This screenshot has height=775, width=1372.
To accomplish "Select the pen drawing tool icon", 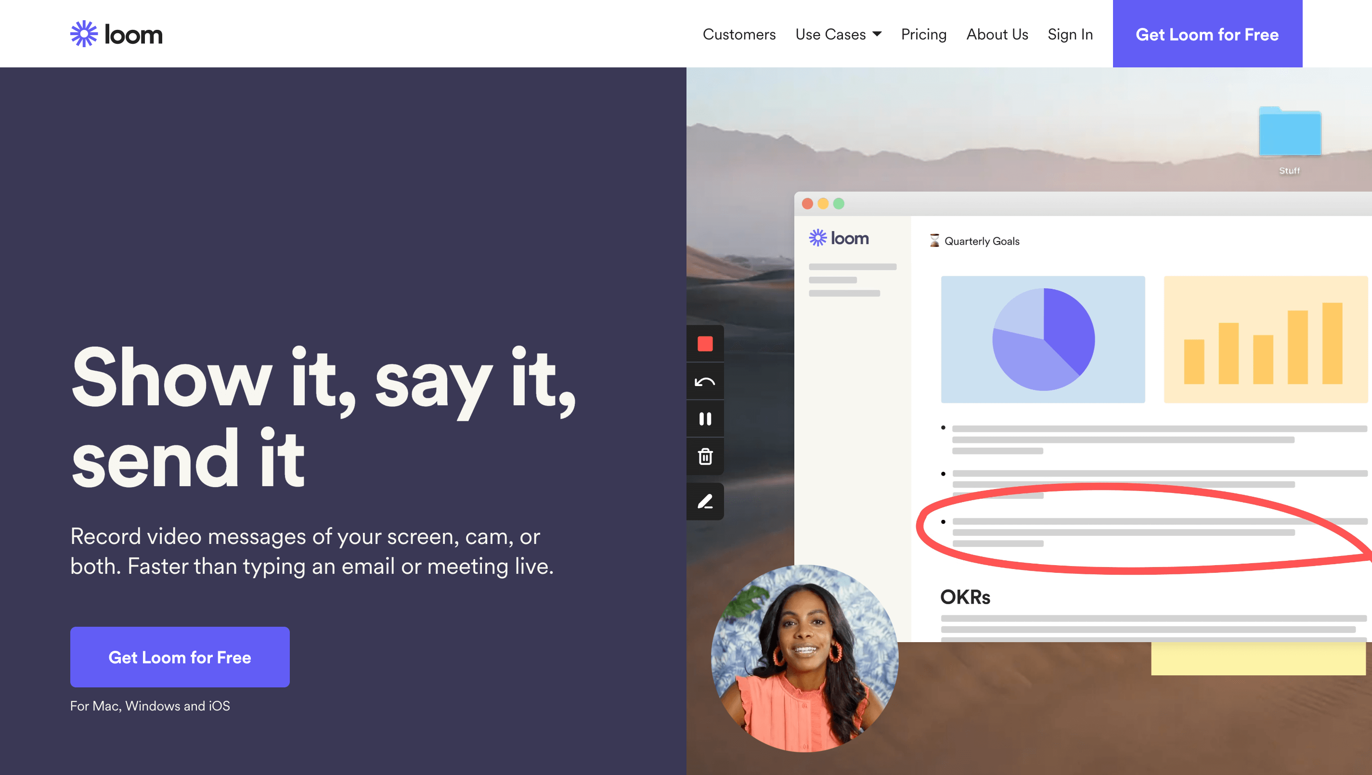I will tap(705, 501).
